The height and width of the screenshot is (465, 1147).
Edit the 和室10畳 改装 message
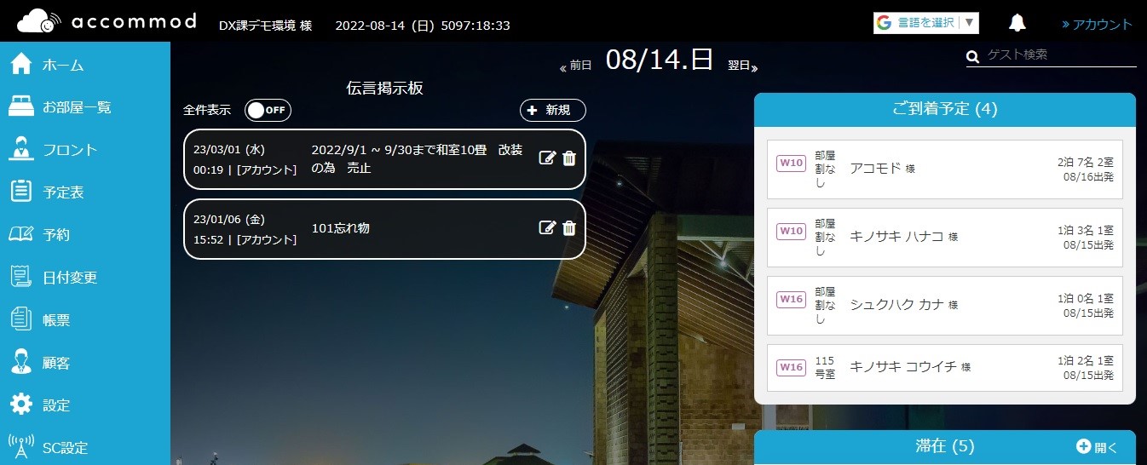548,158
